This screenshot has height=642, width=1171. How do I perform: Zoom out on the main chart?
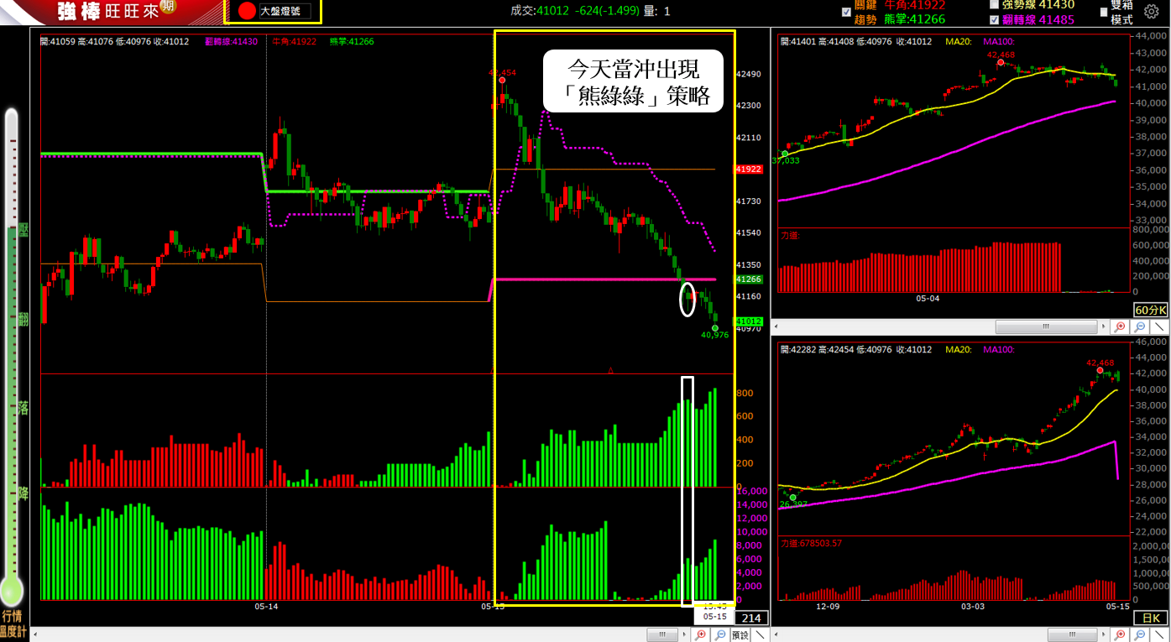click(x=720, y=635)
